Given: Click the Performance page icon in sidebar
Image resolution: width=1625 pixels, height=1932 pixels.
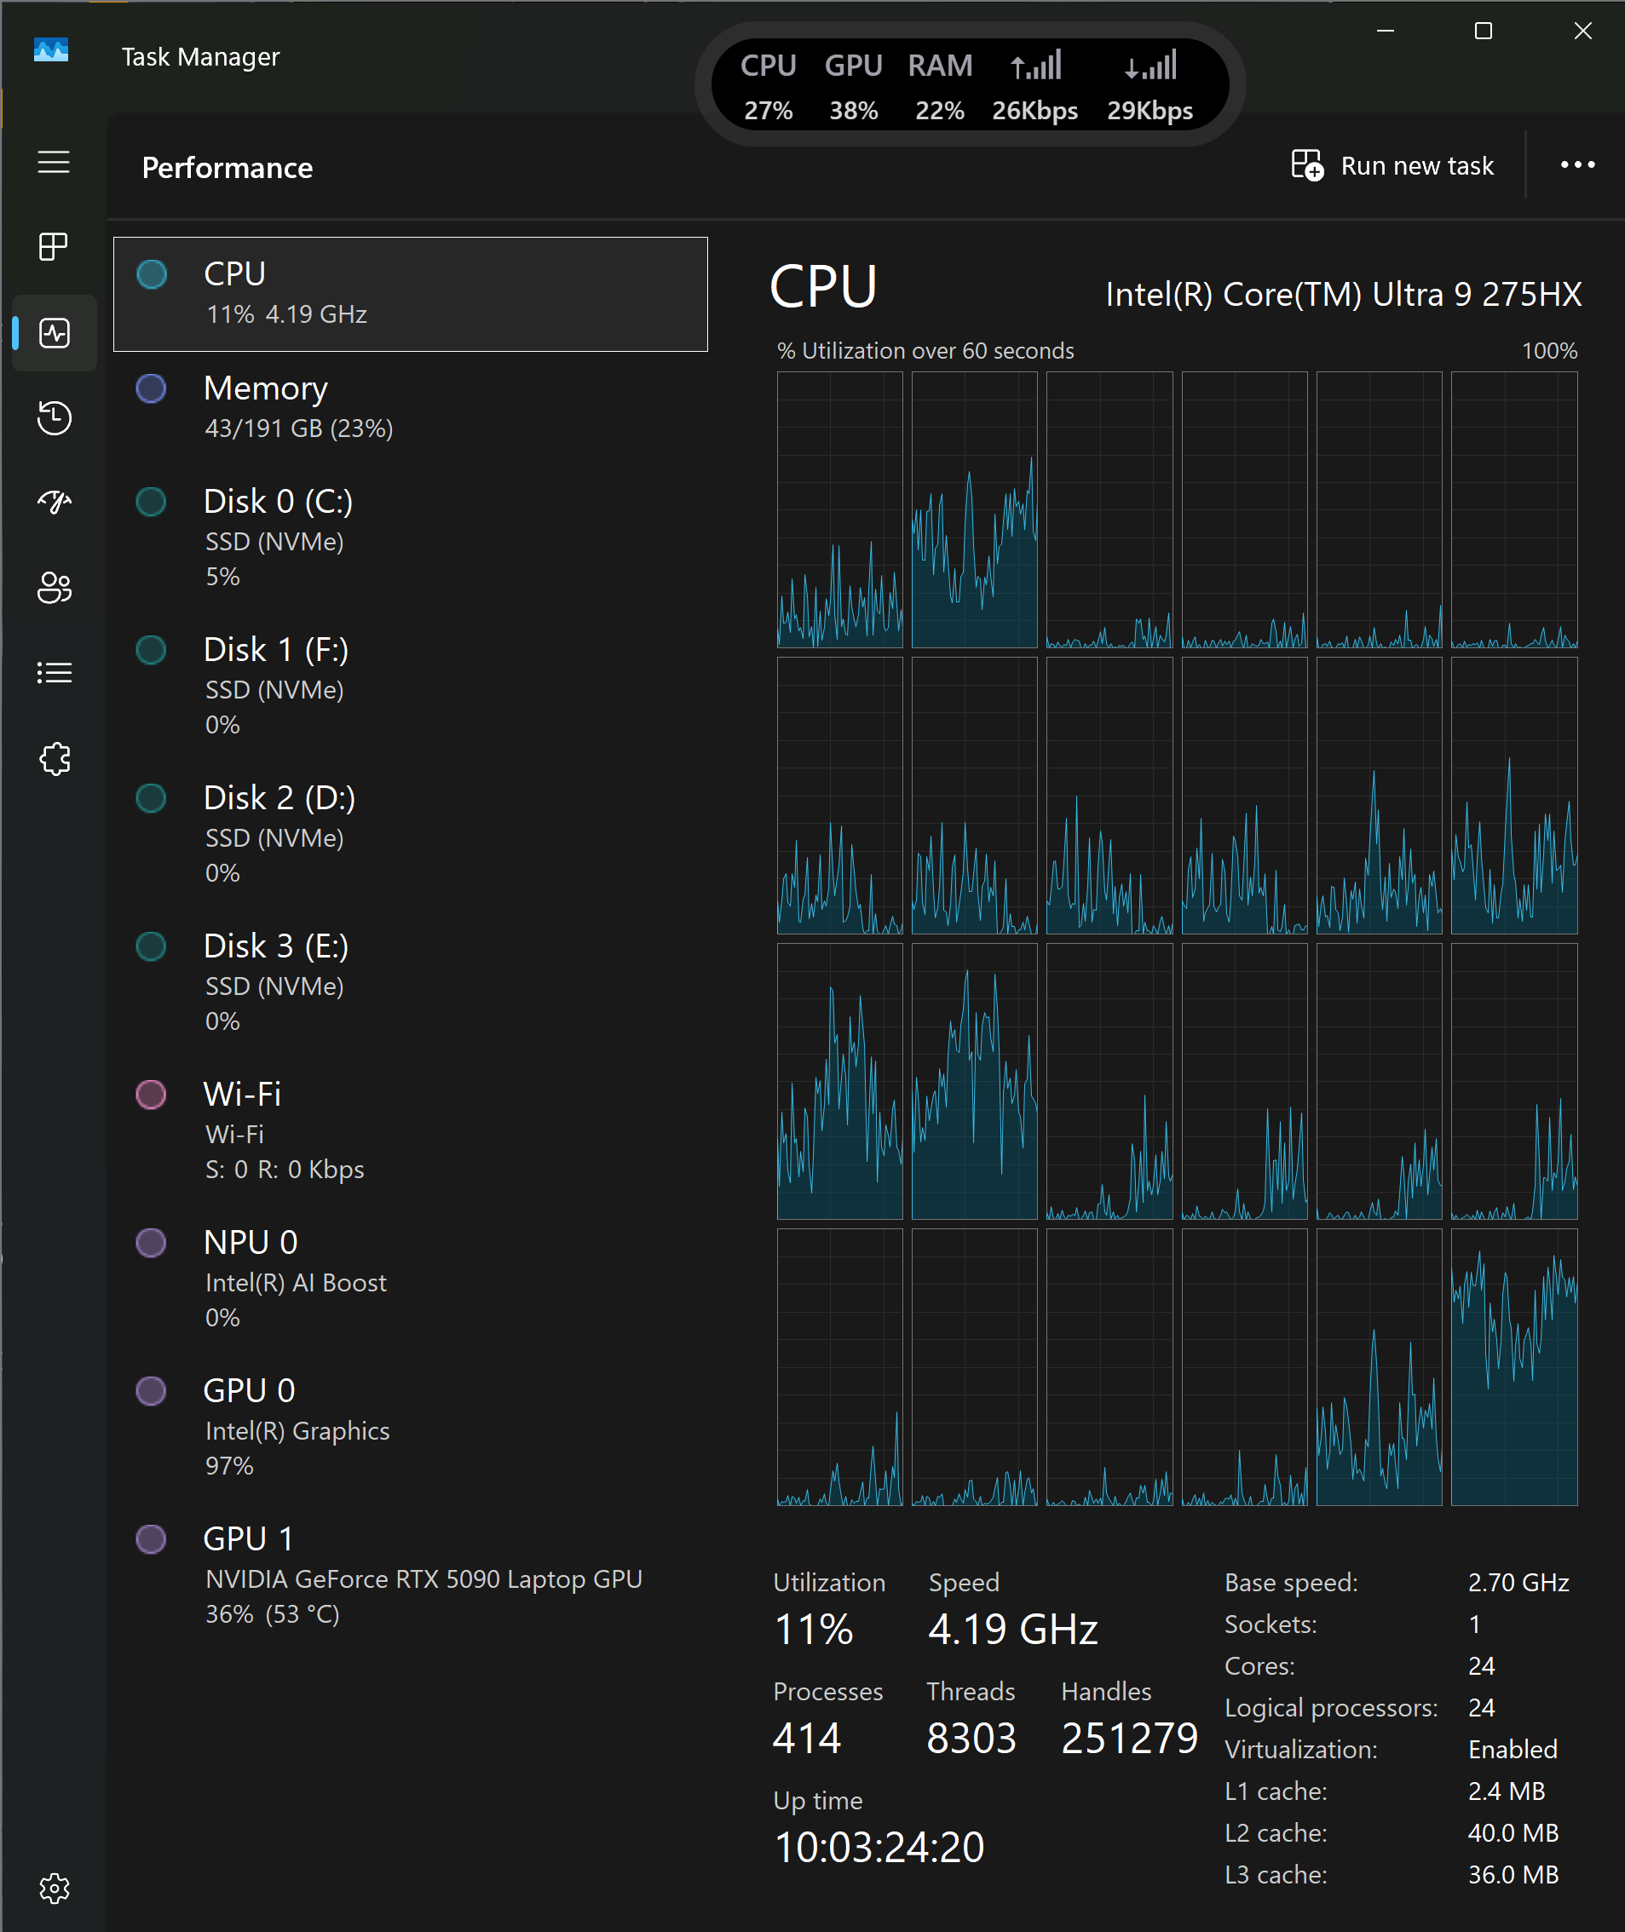Looking at the screenshot, I should [x=54, y=332].
